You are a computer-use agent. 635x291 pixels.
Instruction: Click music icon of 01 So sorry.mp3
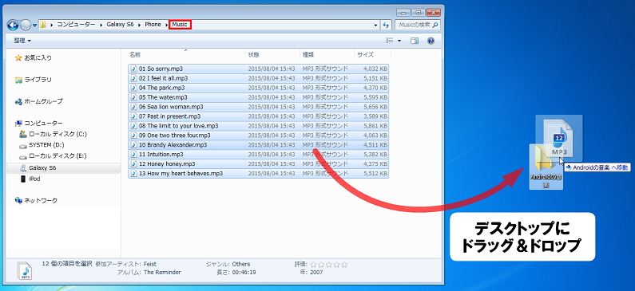click(x=133, y=69)
